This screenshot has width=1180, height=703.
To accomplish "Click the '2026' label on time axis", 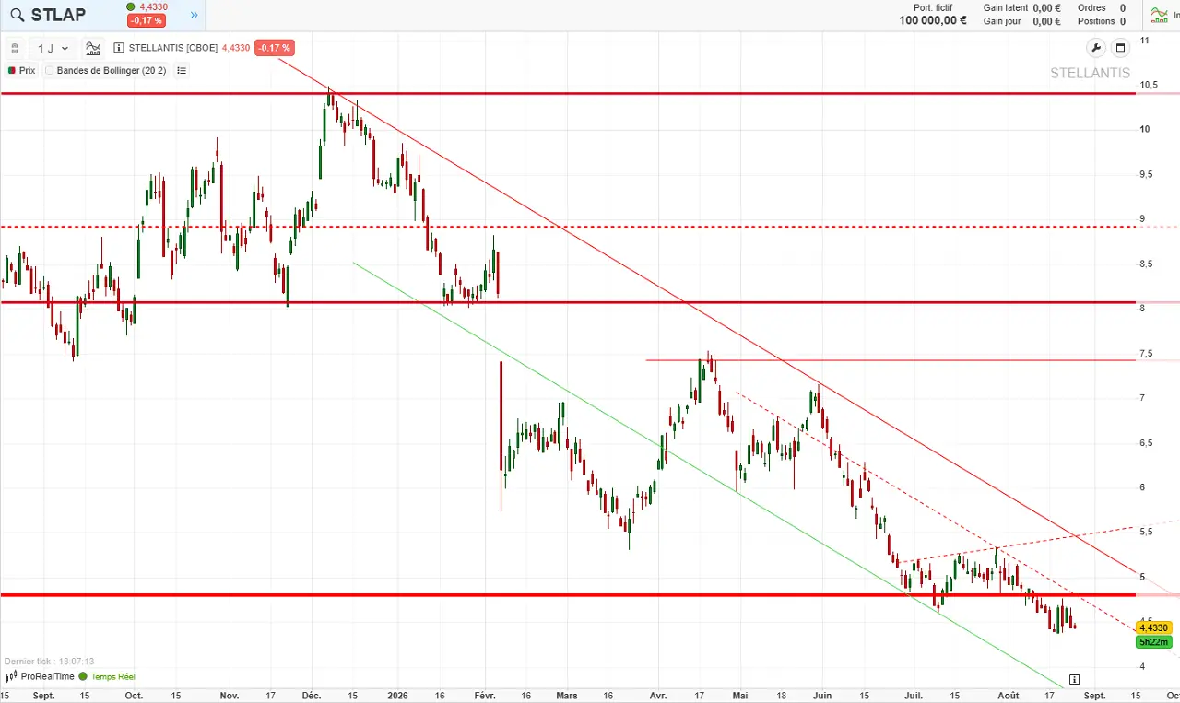I will [x=397, y=696].
